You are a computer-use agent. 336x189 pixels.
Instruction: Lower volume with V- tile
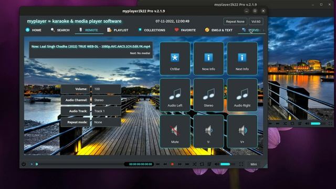[208, 131]
